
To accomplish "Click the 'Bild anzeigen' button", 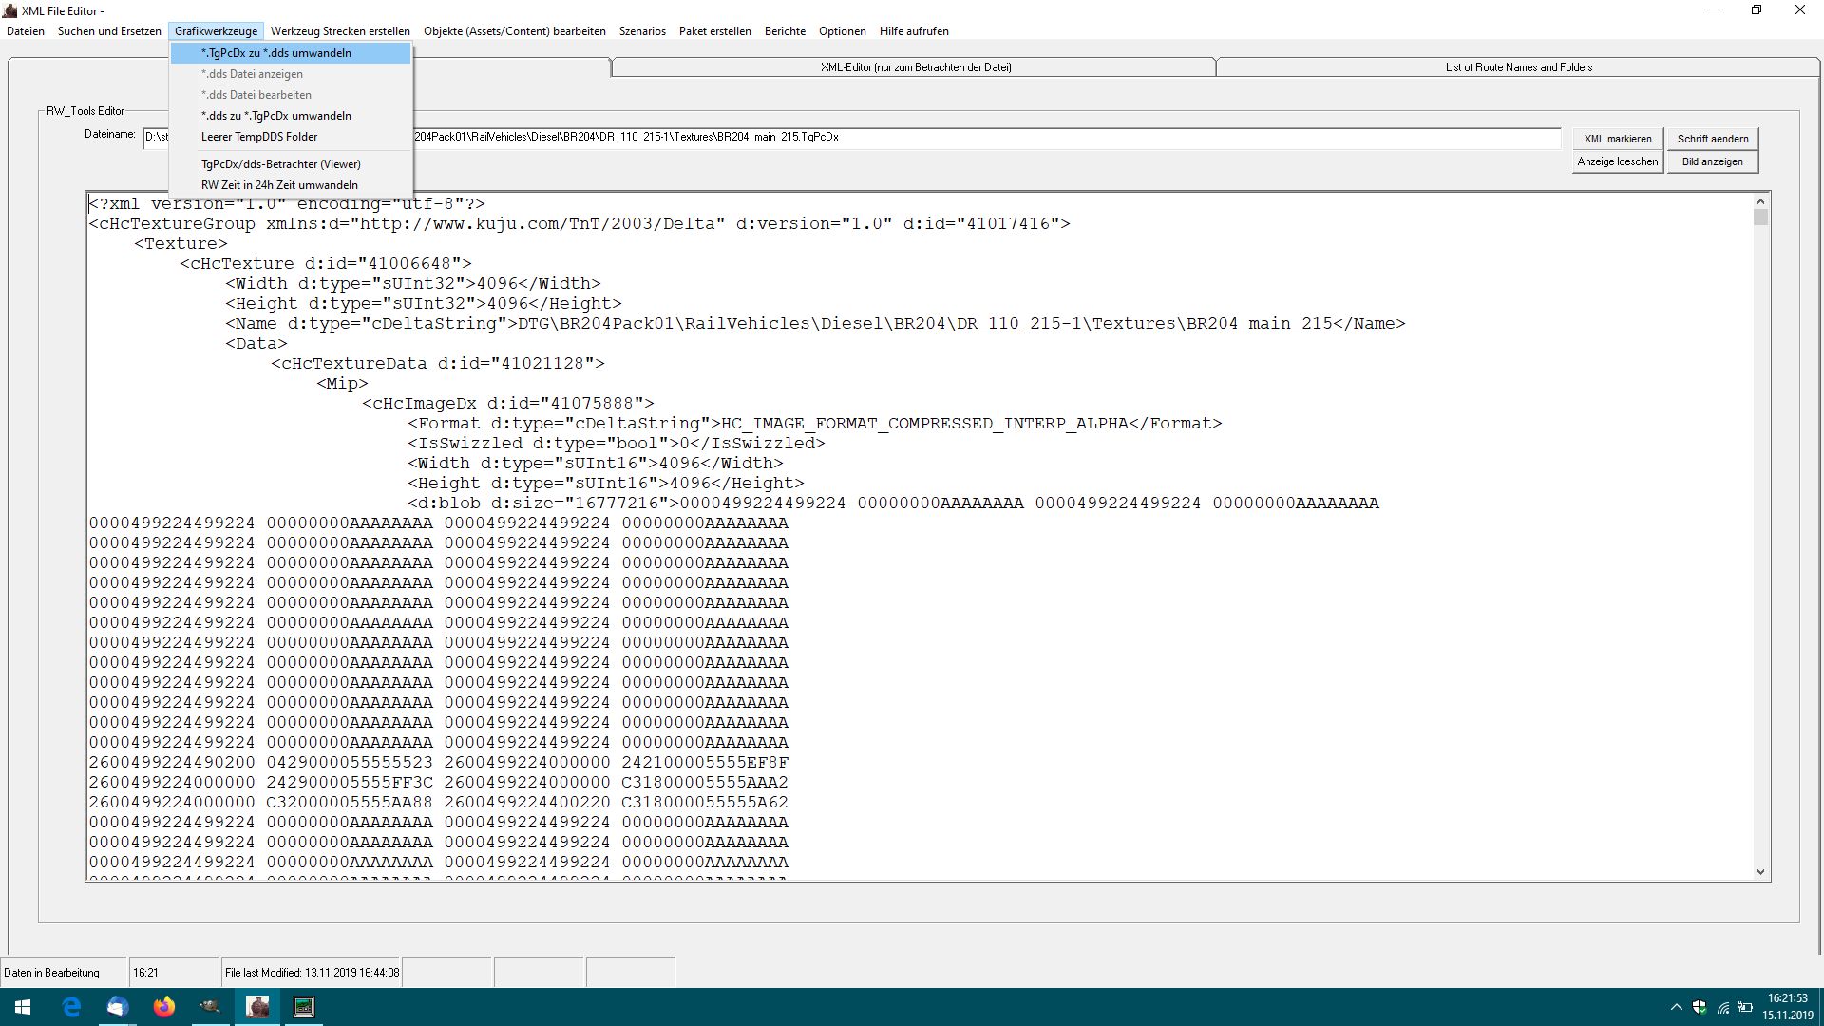I will pyautogui.click(x=1712, y=161).
